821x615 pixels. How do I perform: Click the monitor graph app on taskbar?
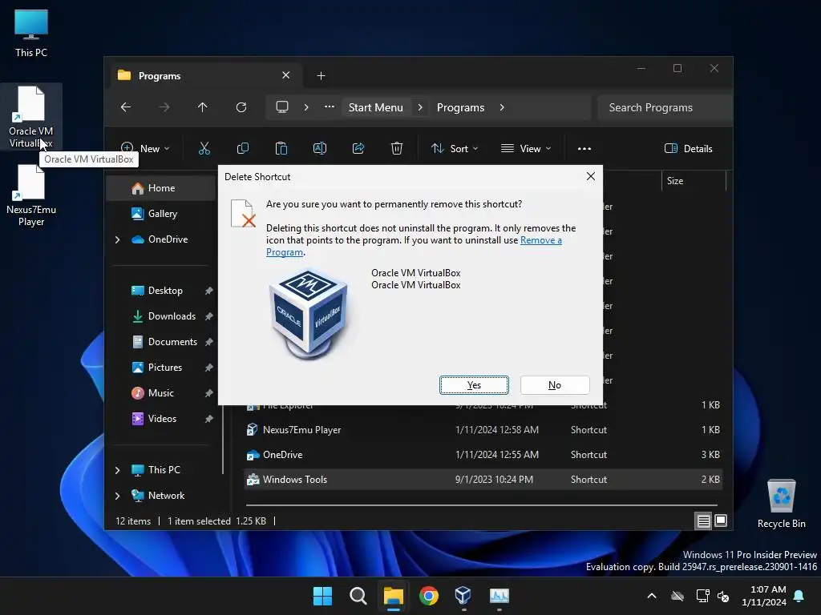[x=499, y=596]
